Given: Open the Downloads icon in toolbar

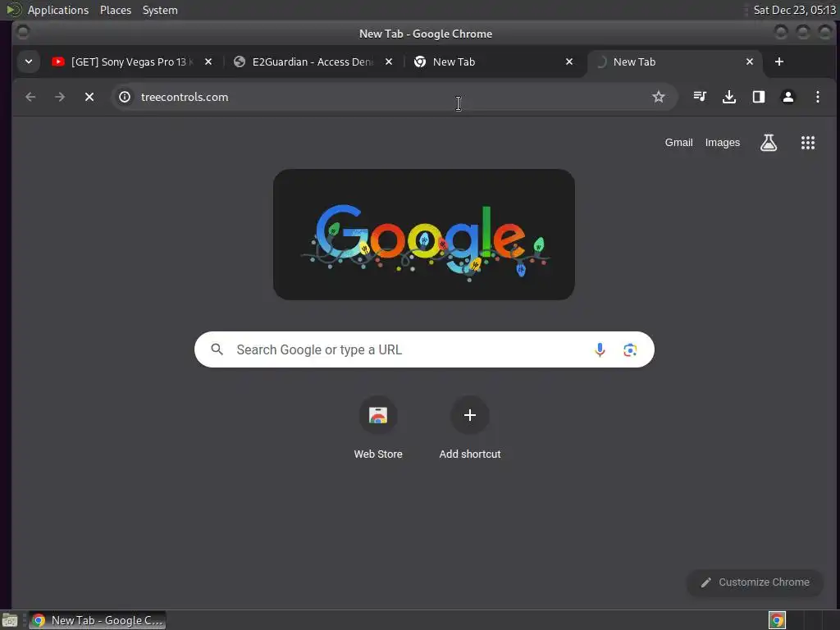Looking at the screenshot, I should point(729,97).
